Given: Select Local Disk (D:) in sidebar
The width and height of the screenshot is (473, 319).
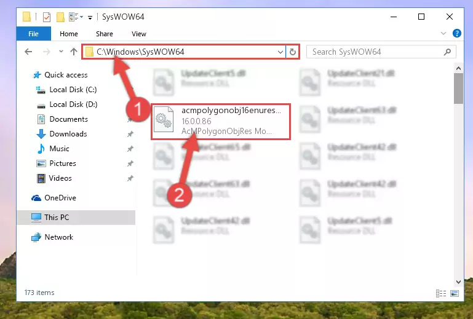Looking at the screenshot, I should (x=73, y=104).
